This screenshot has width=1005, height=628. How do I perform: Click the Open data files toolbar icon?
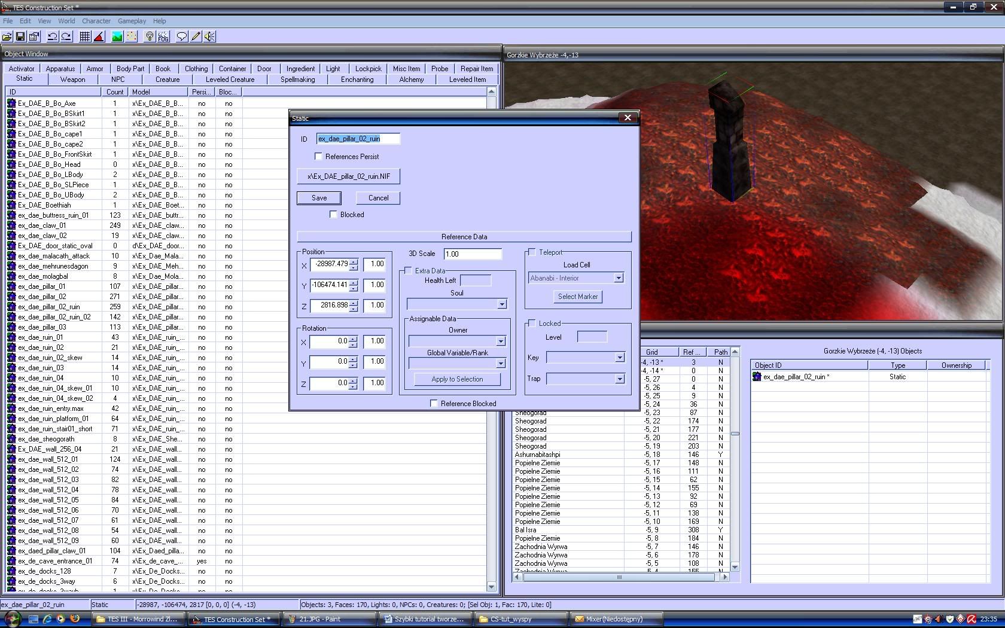(x=7, y=36)
